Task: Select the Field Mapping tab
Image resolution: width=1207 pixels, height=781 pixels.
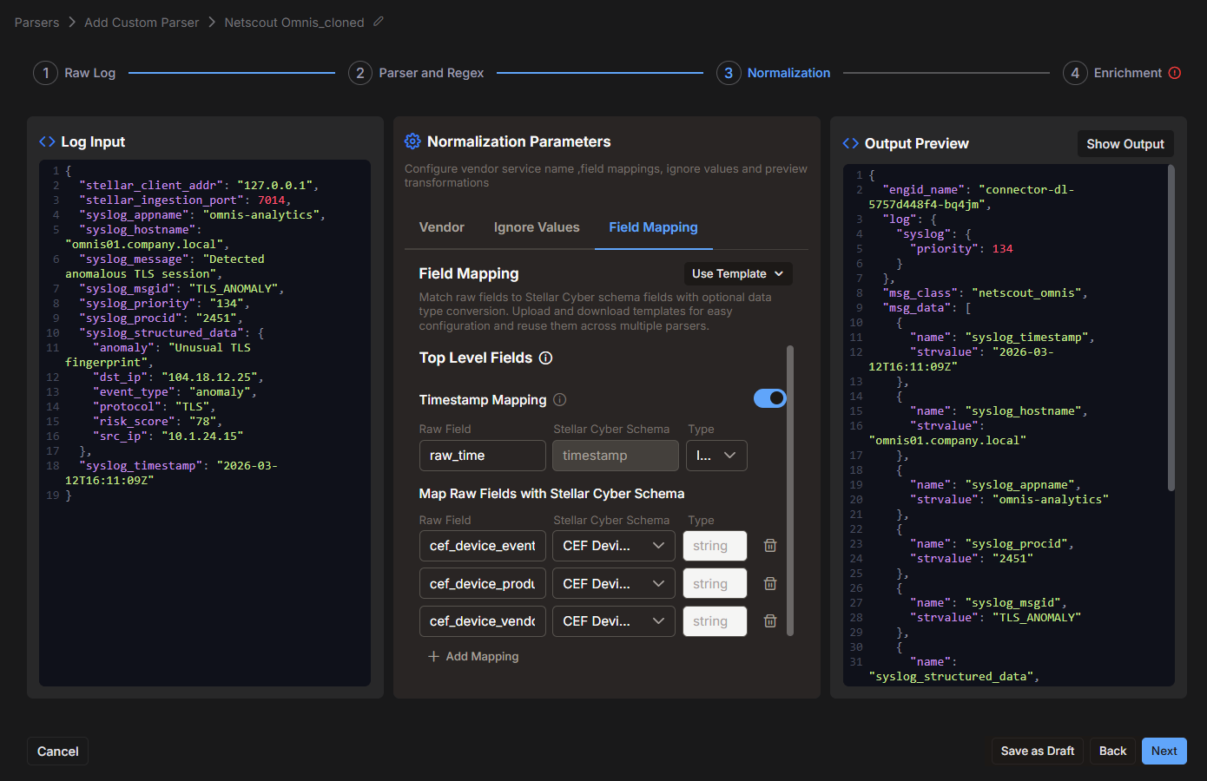Action: (x=653, y=227)
